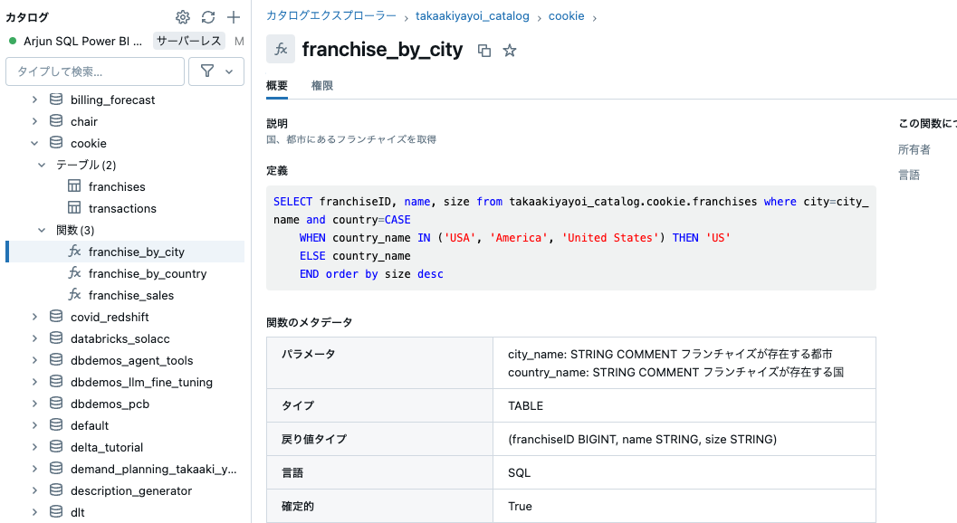Click the plus icon to add catalog item
The height and width of the screenshot is (523, 957).
[232, 16]
